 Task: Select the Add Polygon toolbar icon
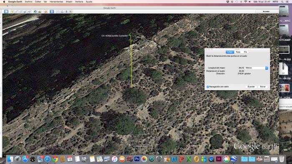(x=16, y=12)
